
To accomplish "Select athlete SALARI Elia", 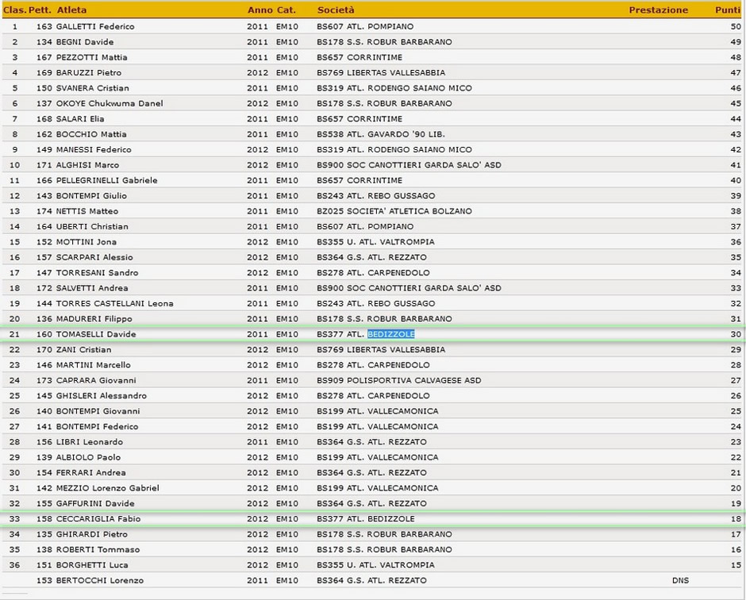I will tap(80, 119).
